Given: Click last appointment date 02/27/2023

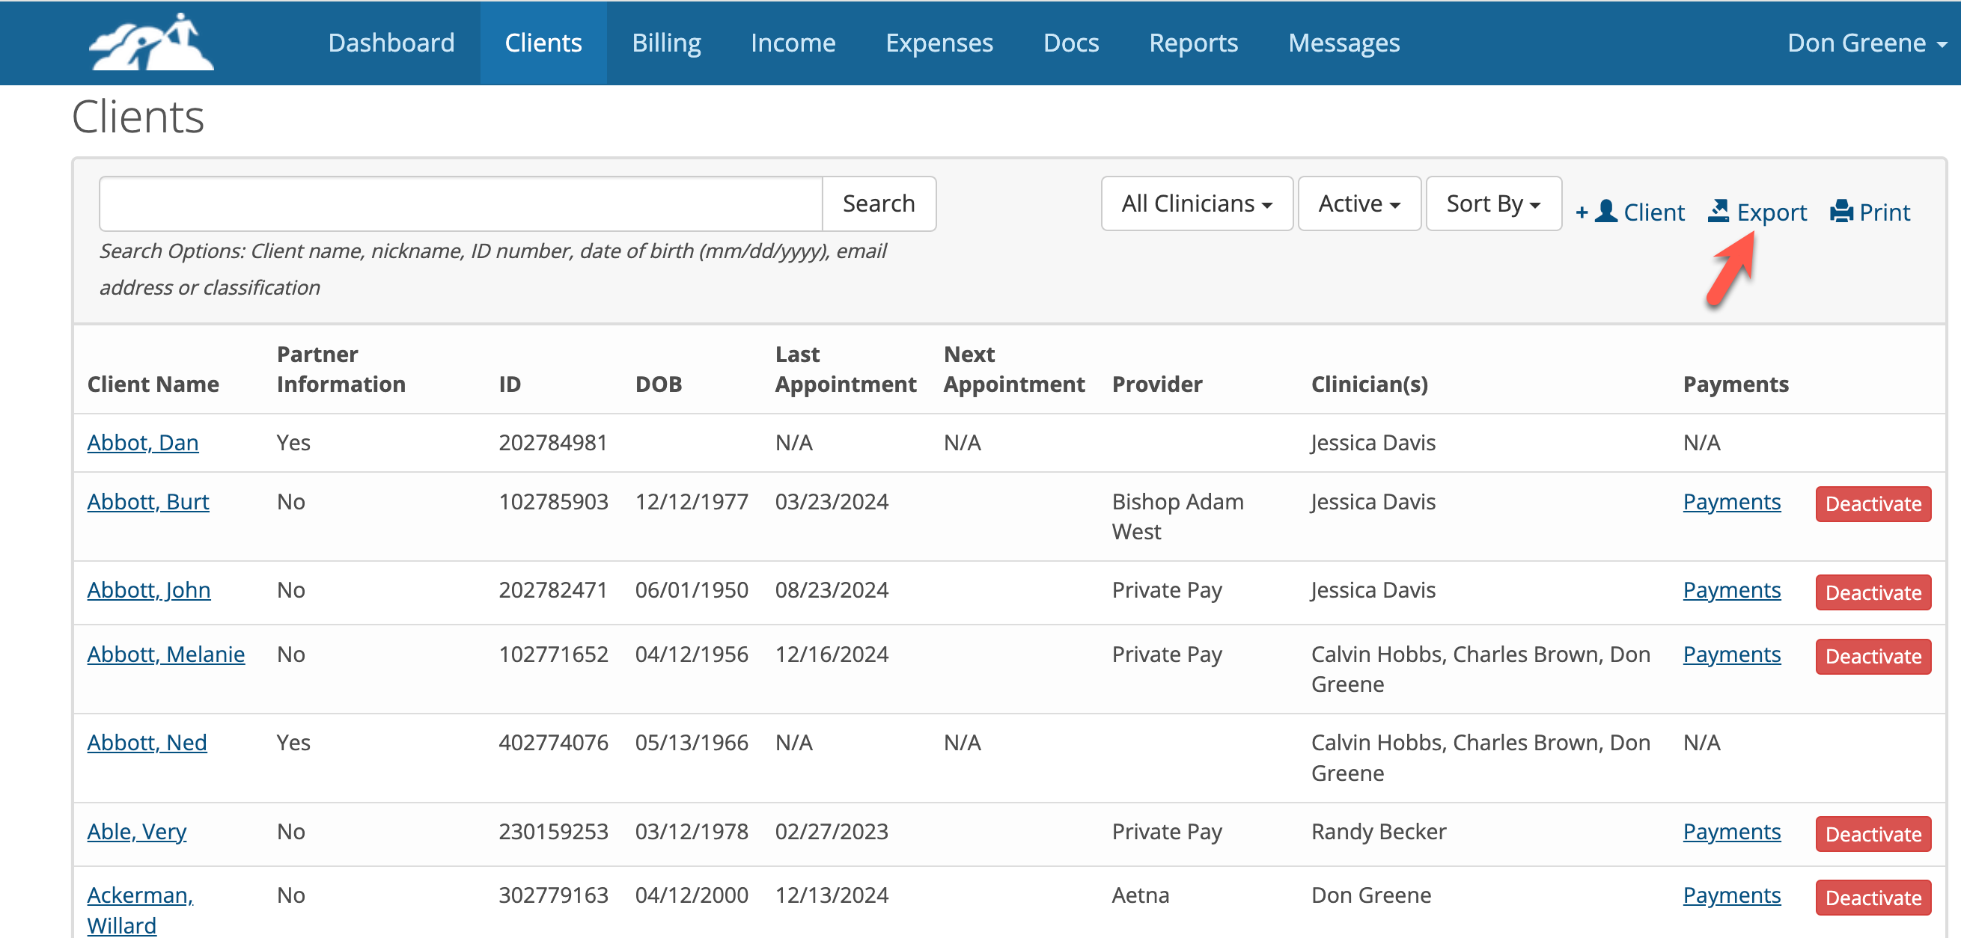Looking at the screenshot, I should pyautogui.click(x=832, y=832).
